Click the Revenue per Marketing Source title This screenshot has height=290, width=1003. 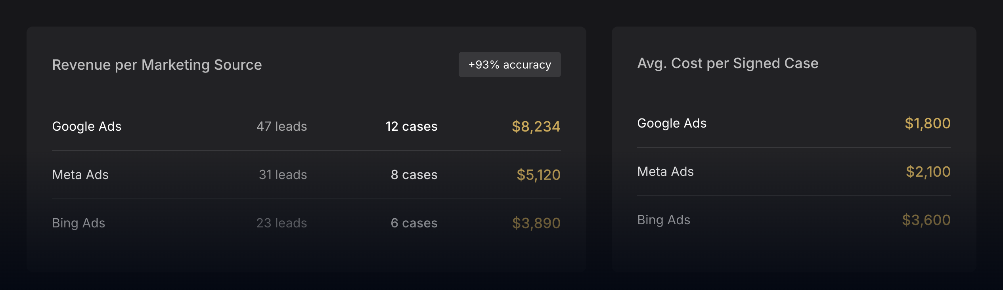pos(157,65)
